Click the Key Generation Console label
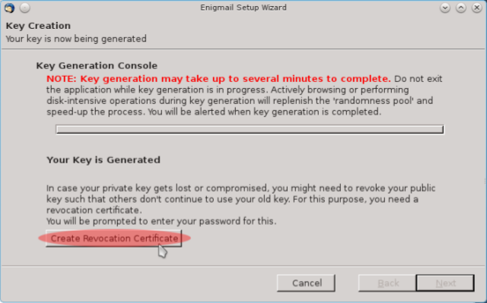 [x=97, y=65]
